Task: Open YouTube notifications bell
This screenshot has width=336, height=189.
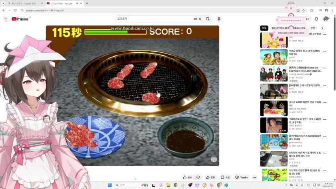Action: pyautogui.click(x=316, y=19)
